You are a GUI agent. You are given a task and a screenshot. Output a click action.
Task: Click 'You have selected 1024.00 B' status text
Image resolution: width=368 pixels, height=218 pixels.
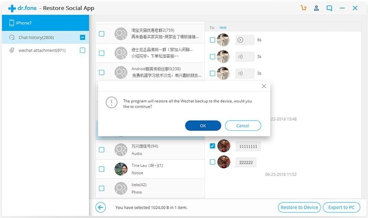tap(151, 207)
